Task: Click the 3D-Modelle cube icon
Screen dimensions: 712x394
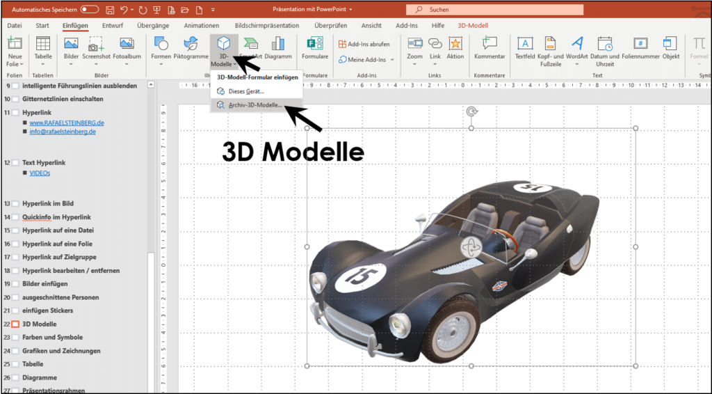Action: [x=223, y=44]
